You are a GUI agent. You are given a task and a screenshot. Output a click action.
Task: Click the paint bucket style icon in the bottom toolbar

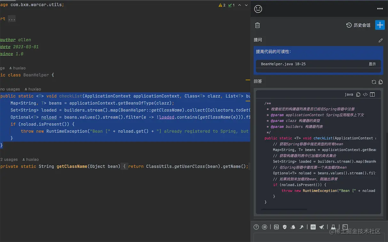[x=293, y=227]
